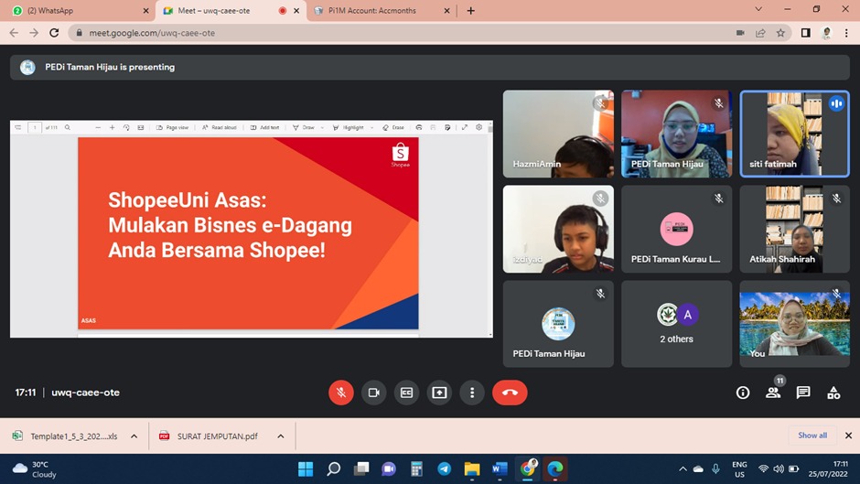Open the Activities shapes icon
The width and height of the screenshot is (860, 484).
coord(833,393)
